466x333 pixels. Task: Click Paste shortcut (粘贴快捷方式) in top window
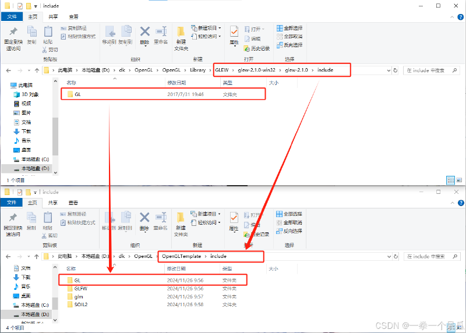(x=78, y=37)
